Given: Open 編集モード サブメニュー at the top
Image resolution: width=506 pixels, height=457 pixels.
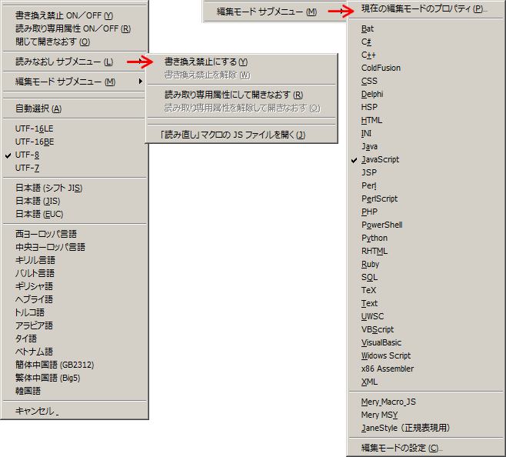Looking at the screenshot, I should click(266, 12).
